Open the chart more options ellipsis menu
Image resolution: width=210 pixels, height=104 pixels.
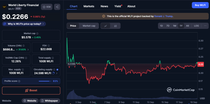(205, 26)
